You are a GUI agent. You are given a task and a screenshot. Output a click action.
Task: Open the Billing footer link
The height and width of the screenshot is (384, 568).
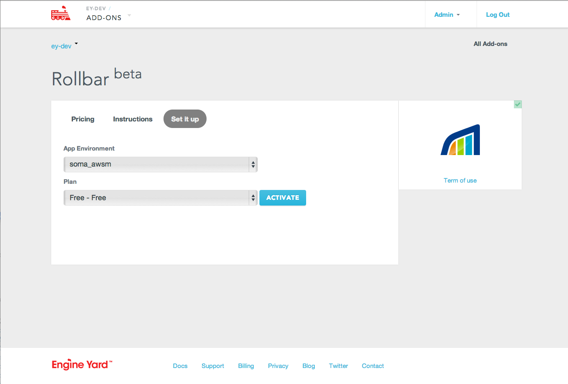point(246,366)
